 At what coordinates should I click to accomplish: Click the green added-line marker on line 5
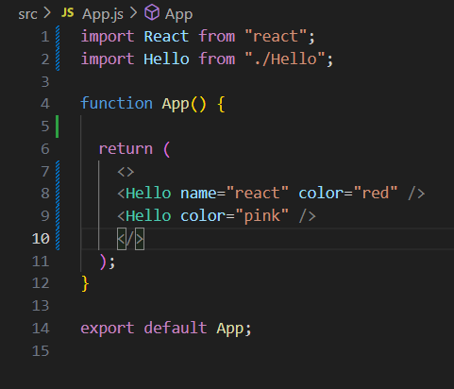coord(58,127)
